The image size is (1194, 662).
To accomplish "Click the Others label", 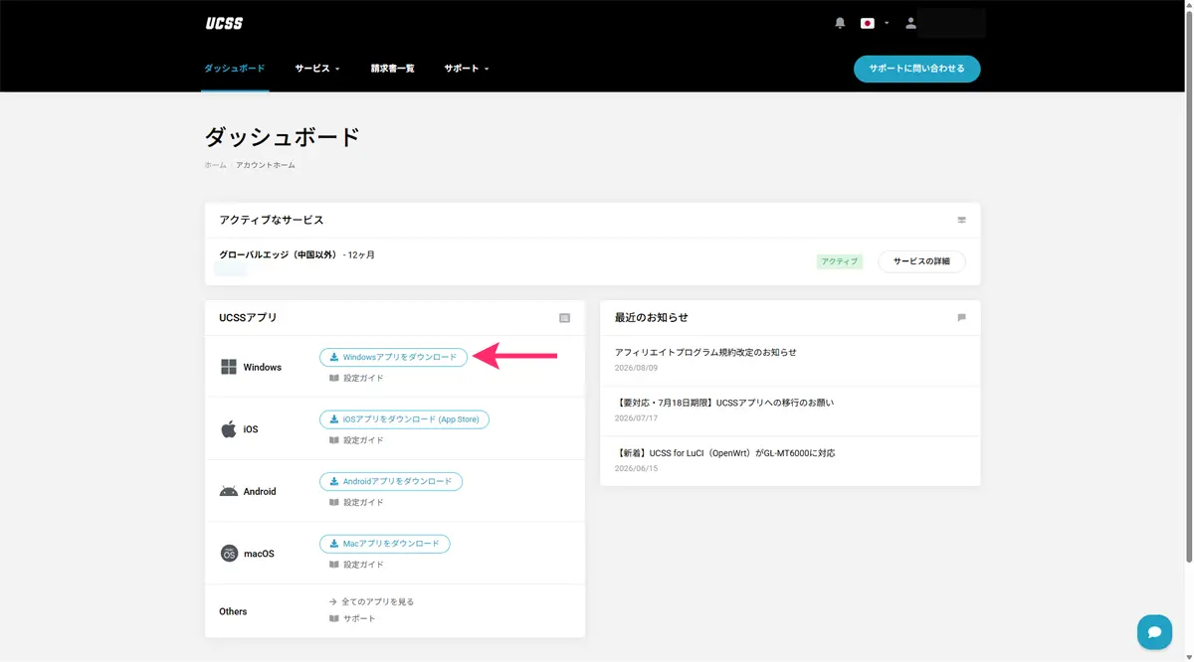I will click(x=233, y=611).
